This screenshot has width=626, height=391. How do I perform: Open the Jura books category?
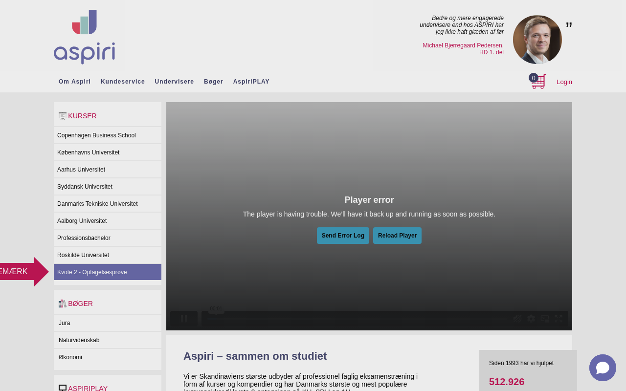(108, 323)
